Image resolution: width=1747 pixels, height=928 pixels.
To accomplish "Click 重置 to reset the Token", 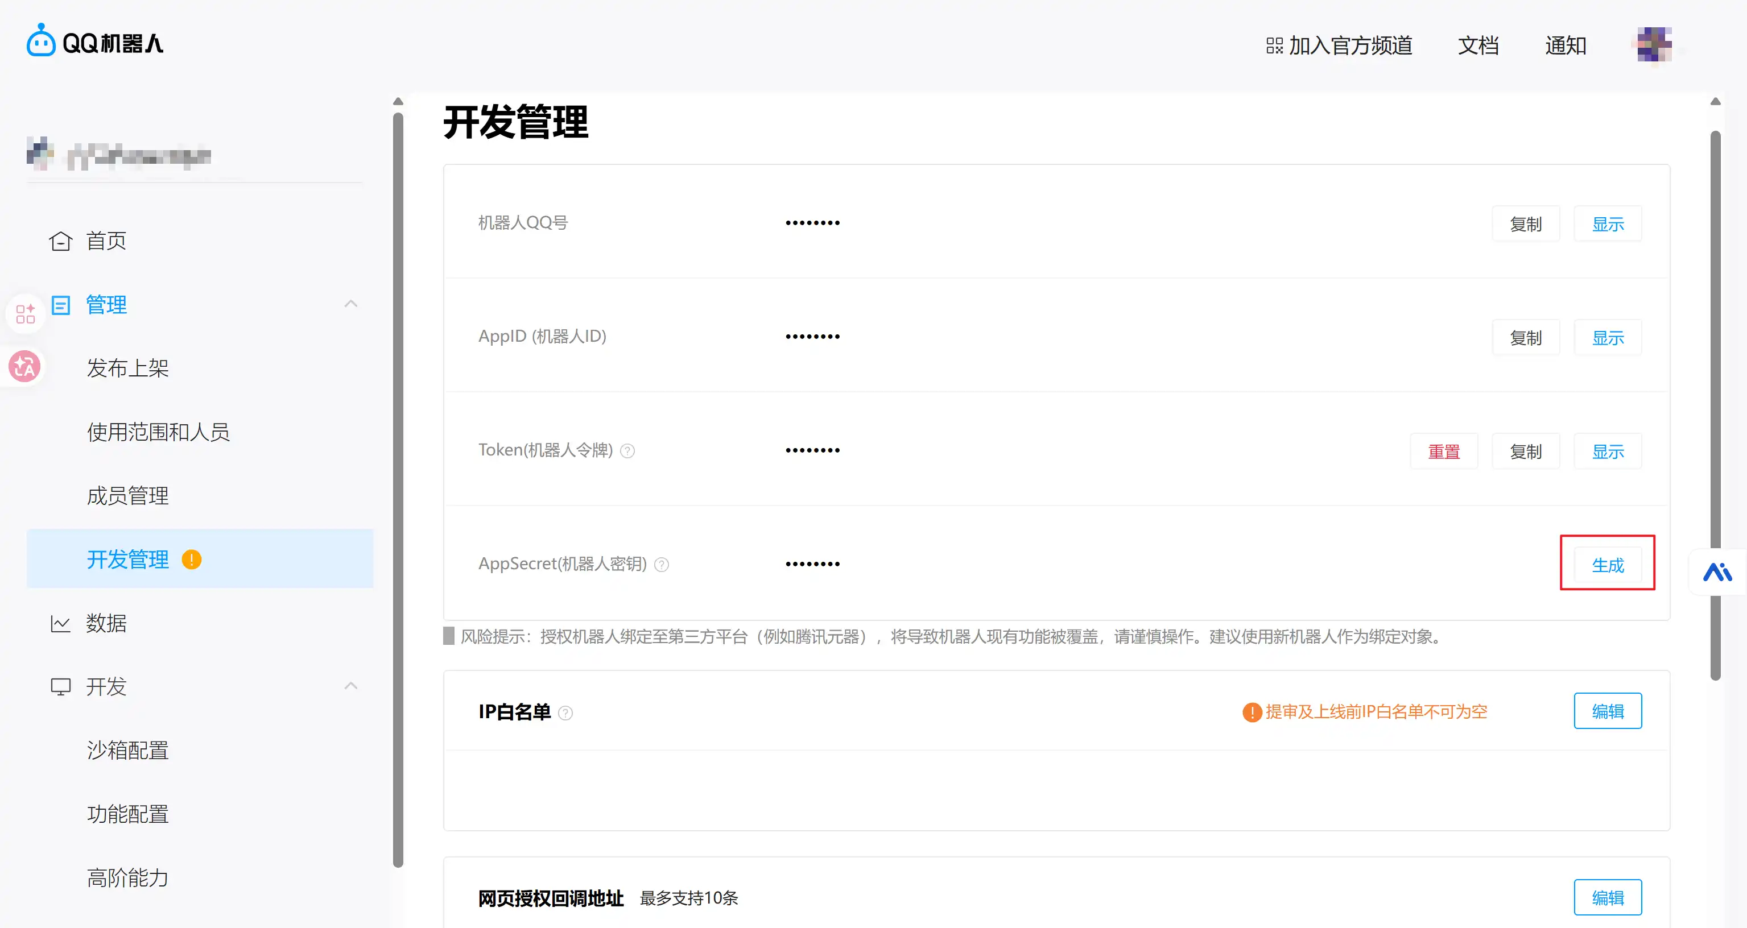I will coord(1444,450).
